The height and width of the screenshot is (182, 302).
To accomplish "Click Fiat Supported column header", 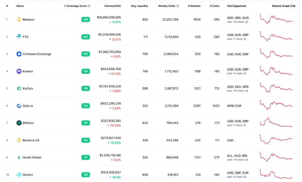I will 236,6.
